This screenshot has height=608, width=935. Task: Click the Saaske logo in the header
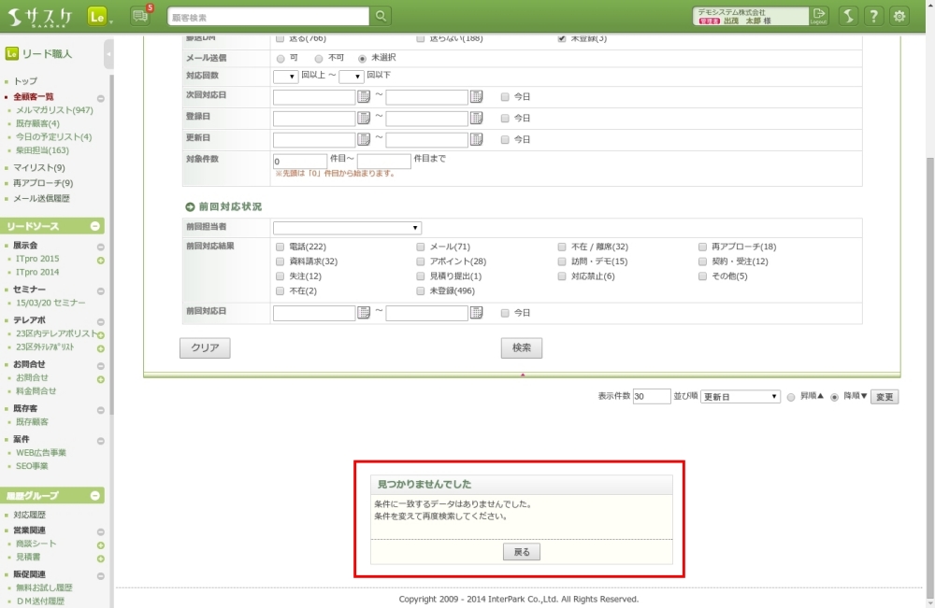coord(40,16)
